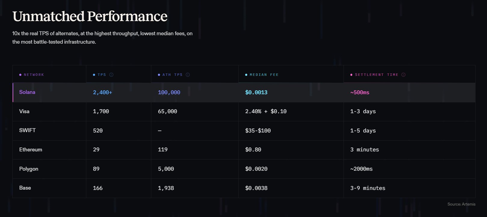Open the Source: Artemis link

click(461, 204)
